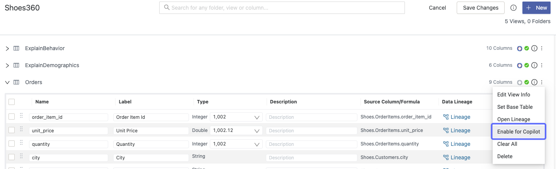Click the info icon beside Save Changes
Image resolution: width=556 pixels, height=169 pixels.
(x=513, y=8)
